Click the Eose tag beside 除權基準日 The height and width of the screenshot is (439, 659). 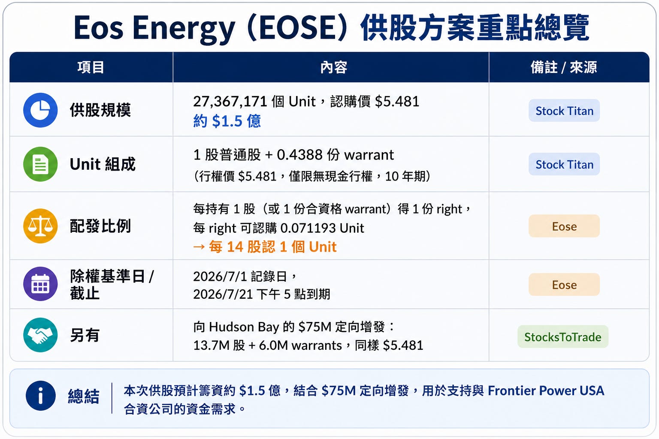point(564,285)
